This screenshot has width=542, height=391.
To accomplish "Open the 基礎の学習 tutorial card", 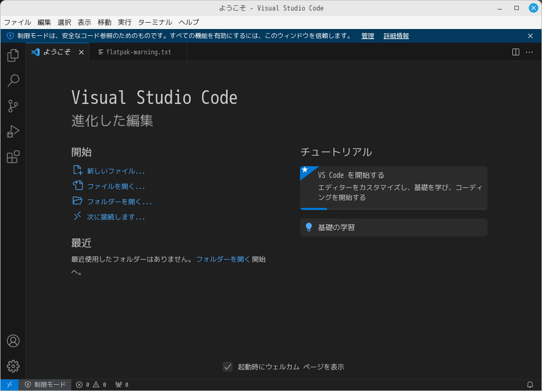I will [394, 227].
